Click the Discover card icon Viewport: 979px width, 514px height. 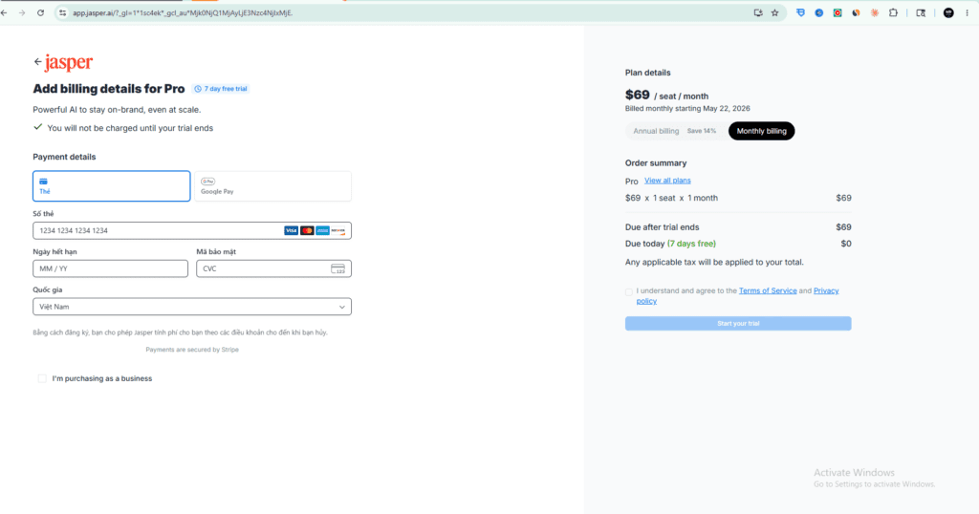click(337, 231)
